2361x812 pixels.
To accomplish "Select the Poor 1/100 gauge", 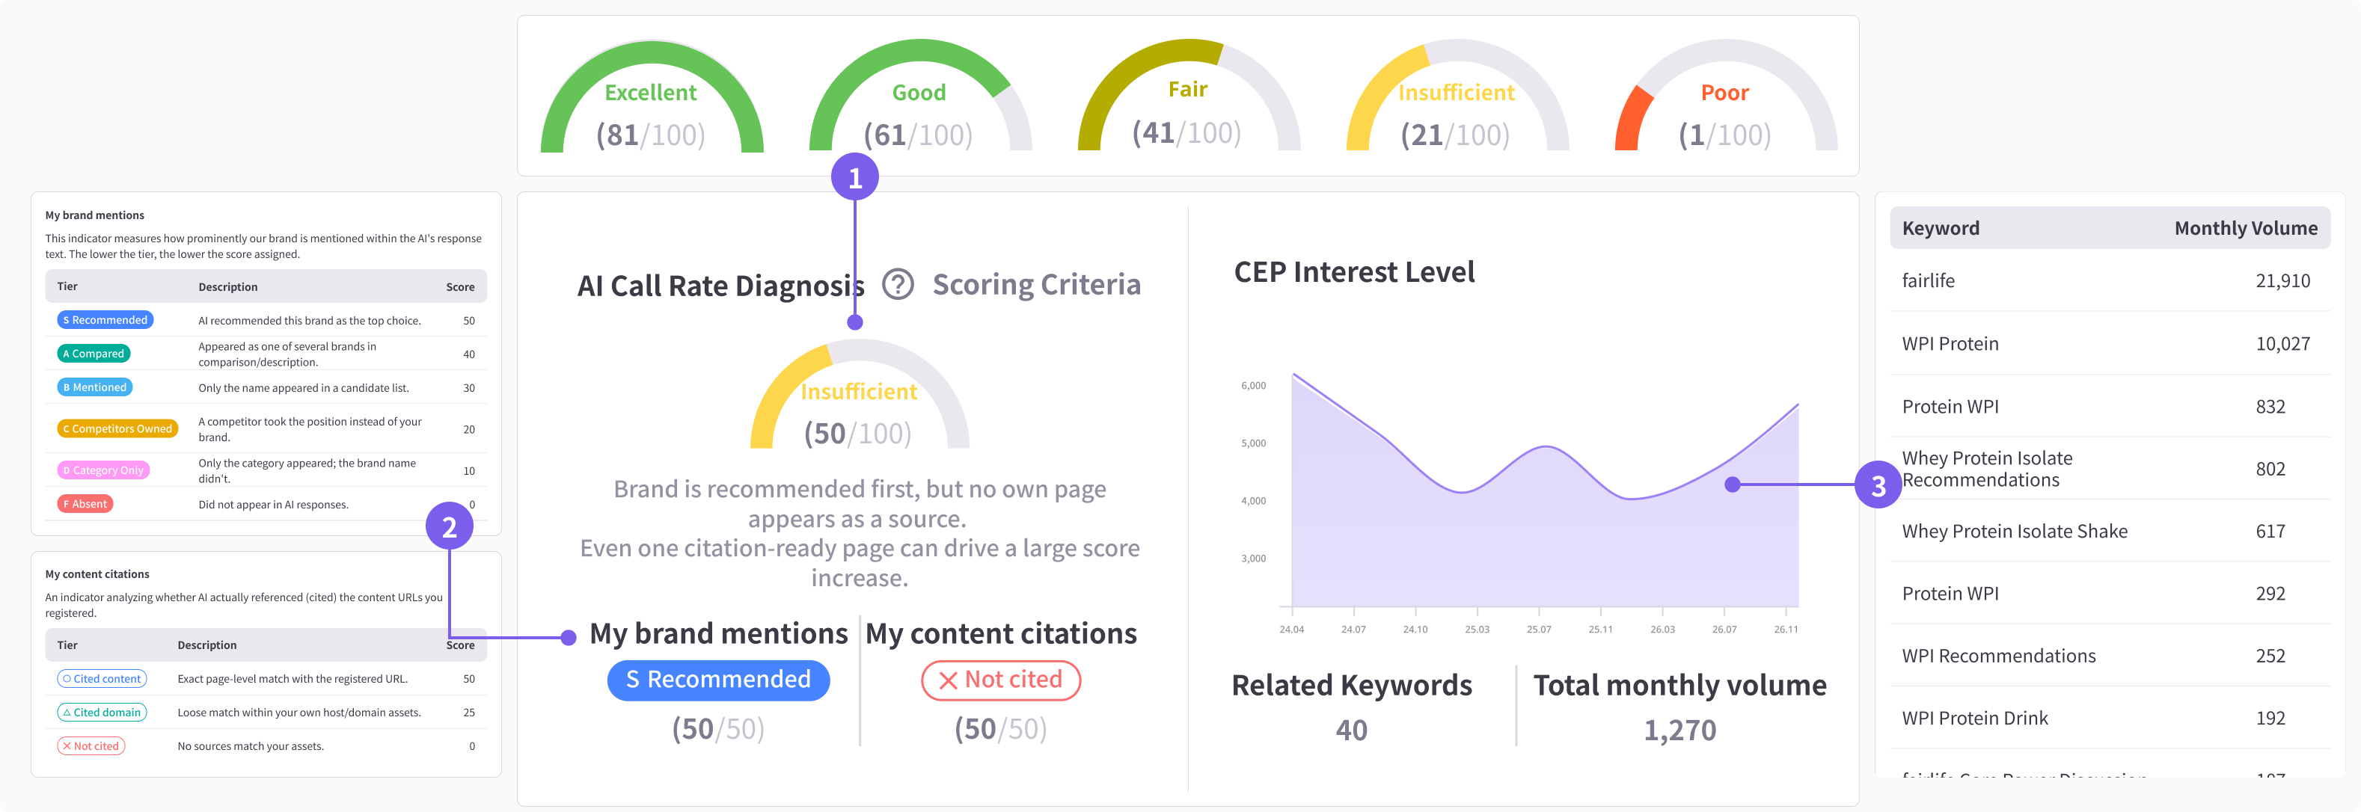I will [x=1726, y=96].
